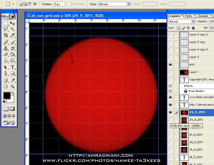
Task: Switch to the Channels tab
Action: click(x=203, y=16)
